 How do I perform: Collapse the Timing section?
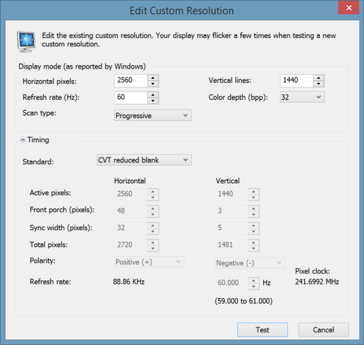coord(22,140)
